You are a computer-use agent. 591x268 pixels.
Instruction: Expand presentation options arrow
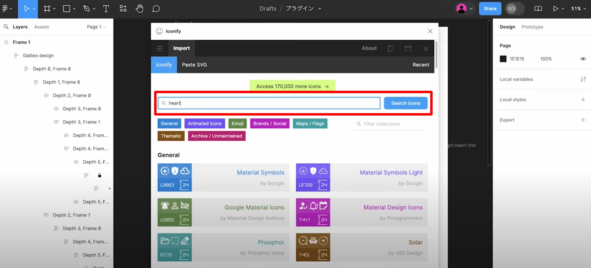click(x=563, y=8)
